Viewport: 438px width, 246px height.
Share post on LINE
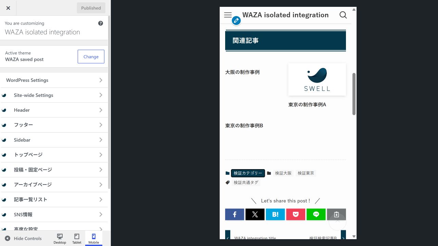[x=316, y=215]
